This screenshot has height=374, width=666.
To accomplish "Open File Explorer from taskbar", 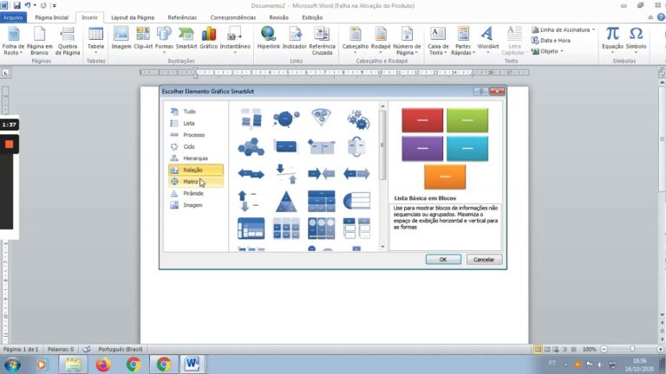I will pyautogui.click(x=73, y=364).
